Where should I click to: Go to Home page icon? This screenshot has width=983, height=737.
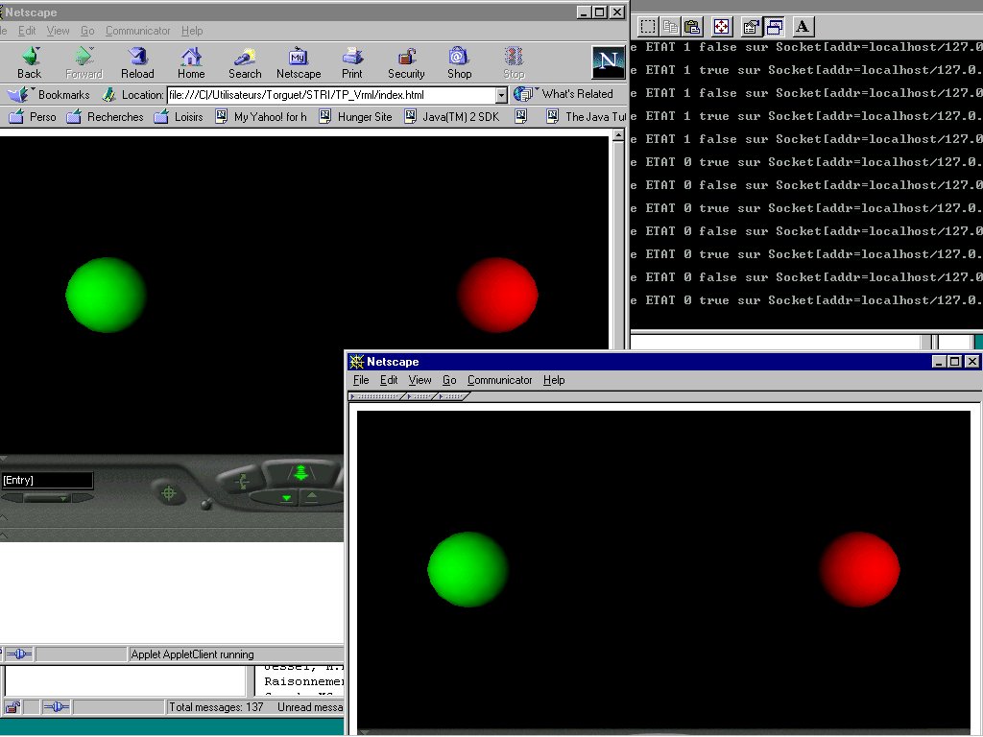coord(191,62)
